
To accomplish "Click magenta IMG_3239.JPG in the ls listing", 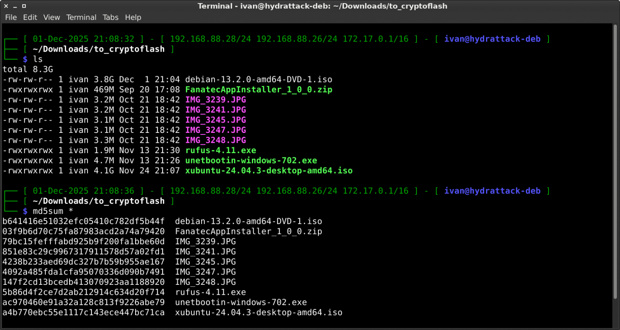I will [x=216, y=100].
